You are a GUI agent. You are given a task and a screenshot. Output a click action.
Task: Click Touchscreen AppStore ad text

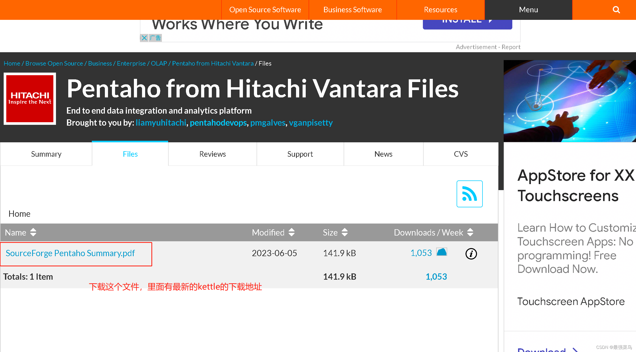click(571, 302)
